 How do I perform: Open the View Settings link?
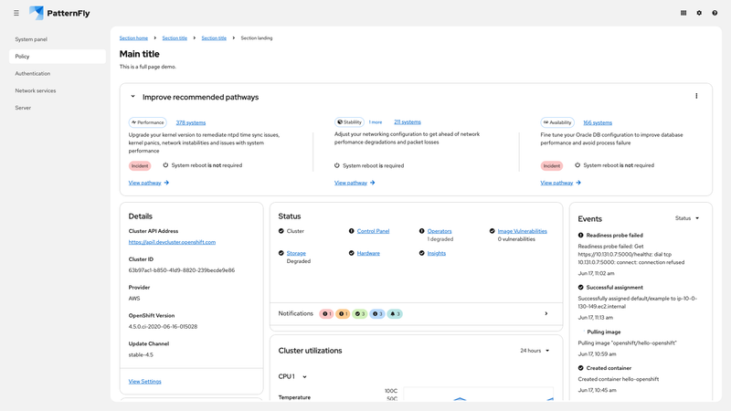pyautogui.click(x=144, y=381)
